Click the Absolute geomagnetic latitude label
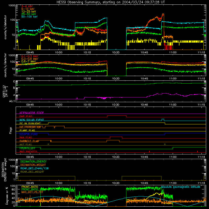Screen dimensions: 209x209 point(181,187)
